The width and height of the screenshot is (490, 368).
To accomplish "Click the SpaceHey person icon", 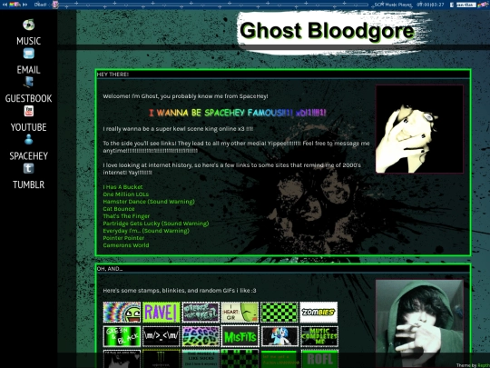I will pyautogui.click(x=29, y=139).
